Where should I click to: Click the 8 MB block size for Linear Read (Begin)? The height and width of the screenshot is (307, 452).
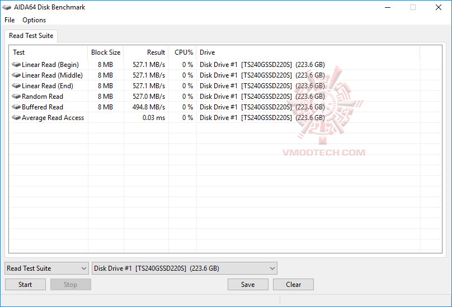click(105, 65)
